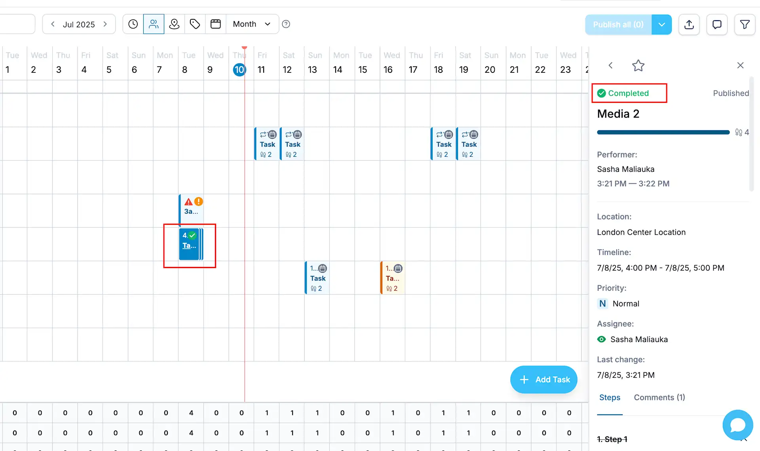Select the tag grouping icon

(195, 24)
